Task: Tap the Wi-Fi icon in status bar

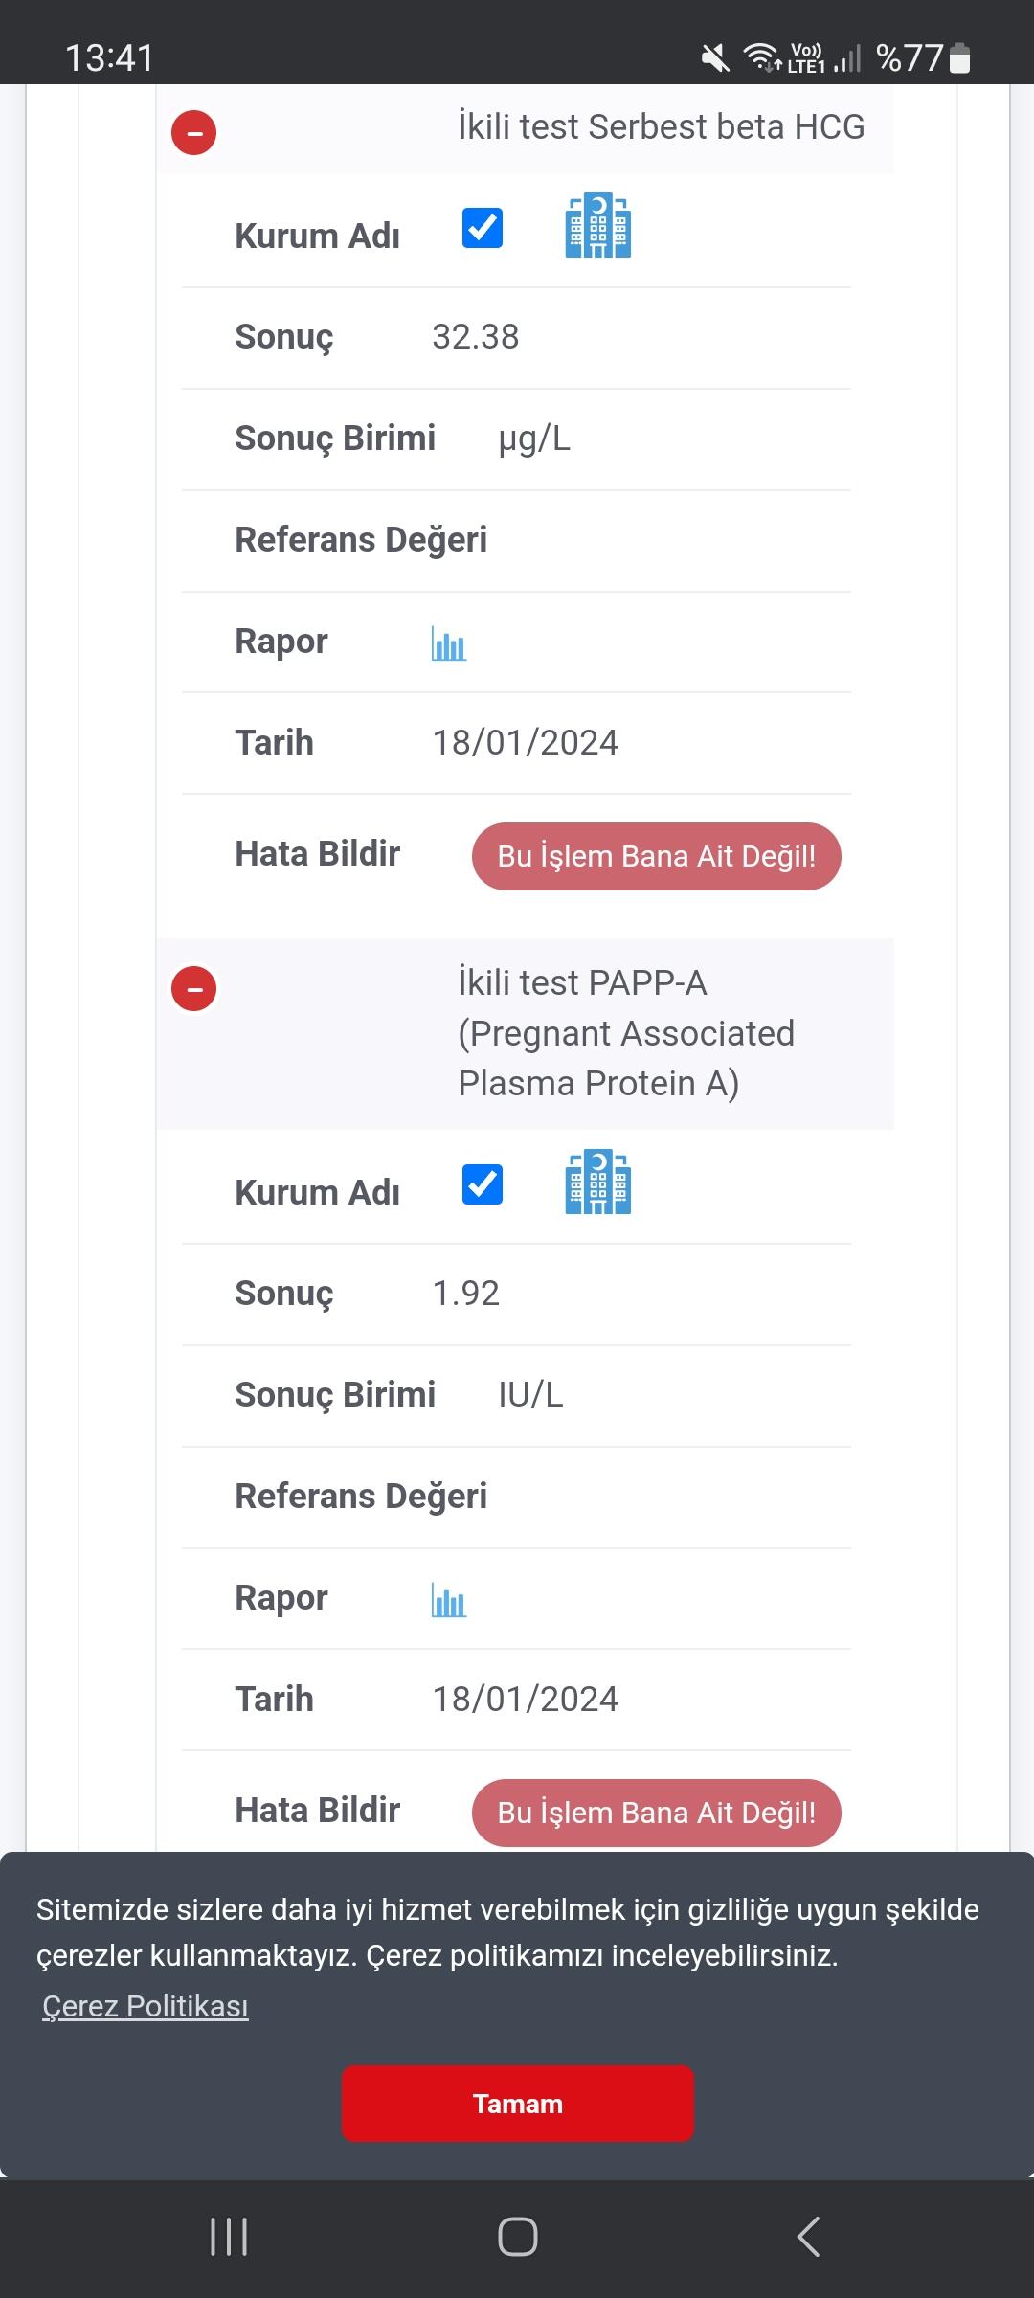Action: point(761,57)
